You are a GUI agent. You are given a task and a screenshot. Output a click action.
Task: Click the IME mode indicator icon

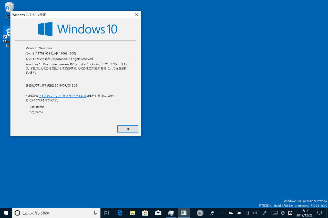pyautogui.click(x=290, y=213)
